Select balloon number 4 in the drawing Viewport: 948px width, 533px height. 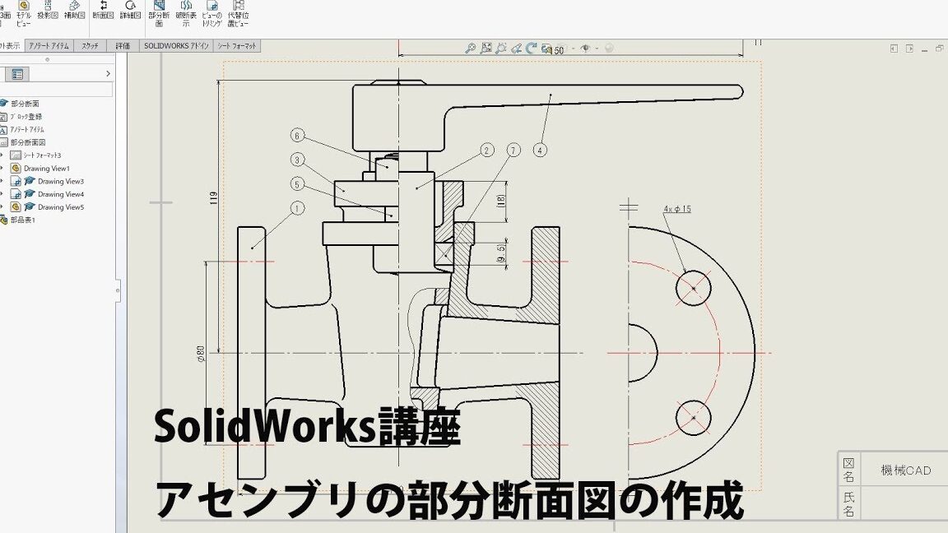point(540,151)
